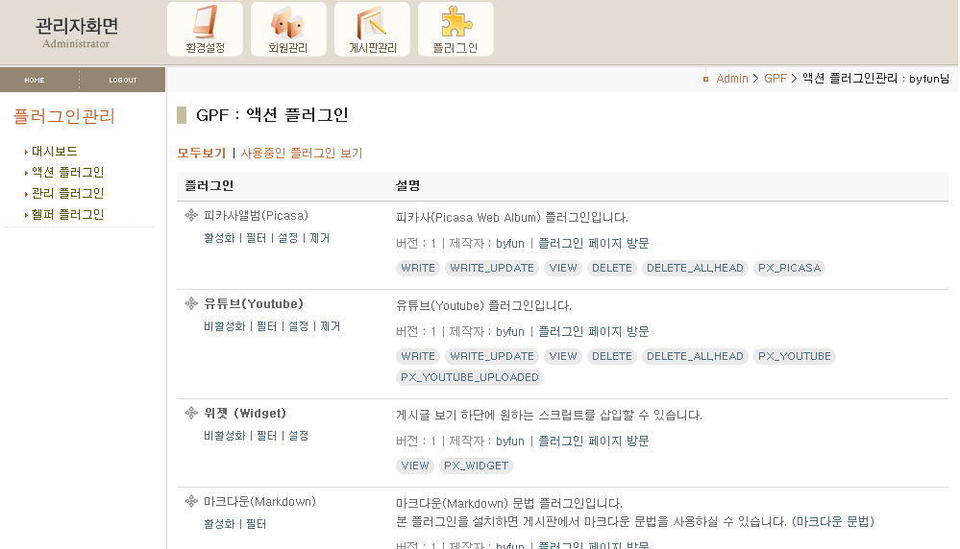Click 비활성화 for the Youtube plugin
This screenshot has width=960, height=549.
pyautogui.click(x=225, y=326)
